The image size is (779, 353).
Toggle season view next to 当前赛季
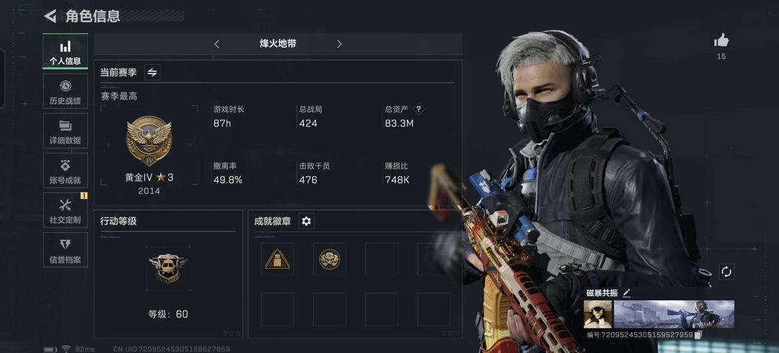pyautogui.click(x=152, y=73)
